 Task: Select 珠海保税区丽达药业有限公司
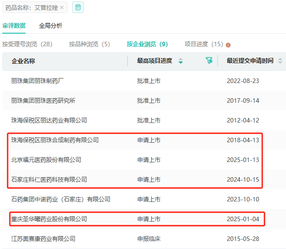coord(49,120)
